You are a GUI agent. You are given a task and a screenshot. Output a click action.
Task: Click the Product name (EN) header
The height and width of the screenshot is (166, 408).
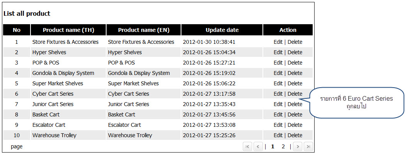pyautogui.click(x=144, y=30)
